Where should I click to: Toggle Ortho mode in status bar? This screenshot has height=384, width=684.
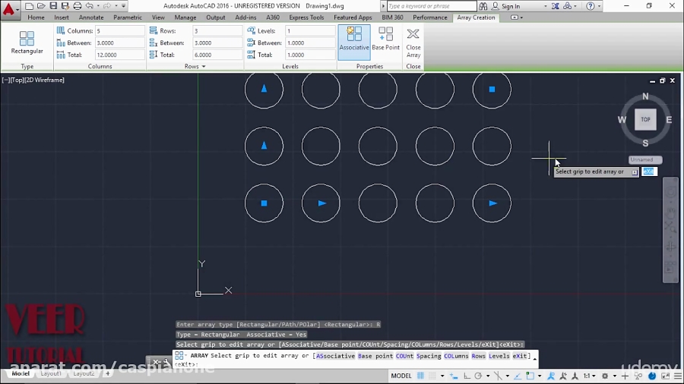(467, 376)
